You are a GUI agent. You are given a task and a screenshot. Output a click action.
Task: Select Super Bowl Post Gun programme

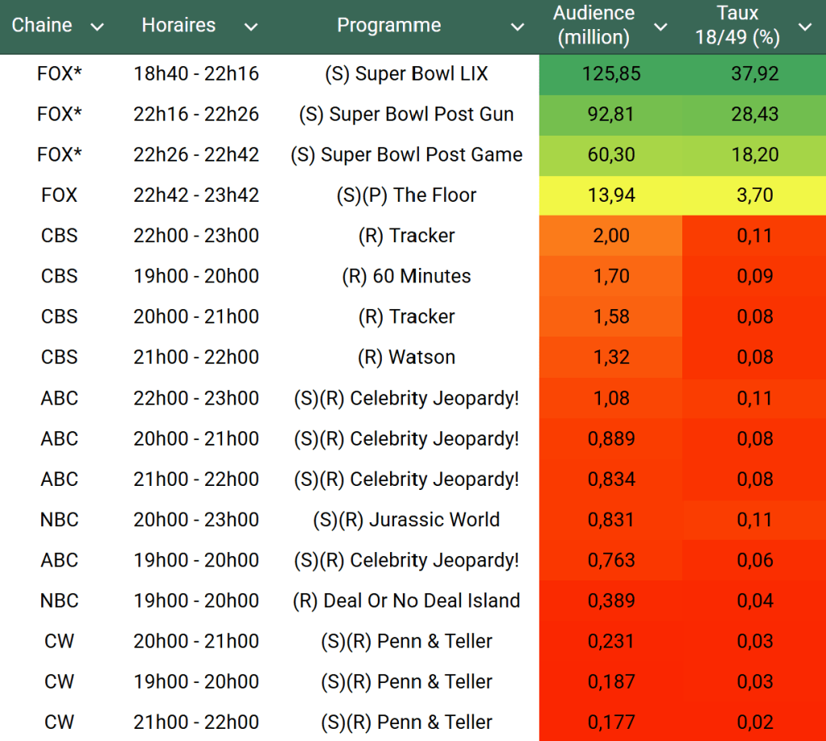tap(406, 115)
